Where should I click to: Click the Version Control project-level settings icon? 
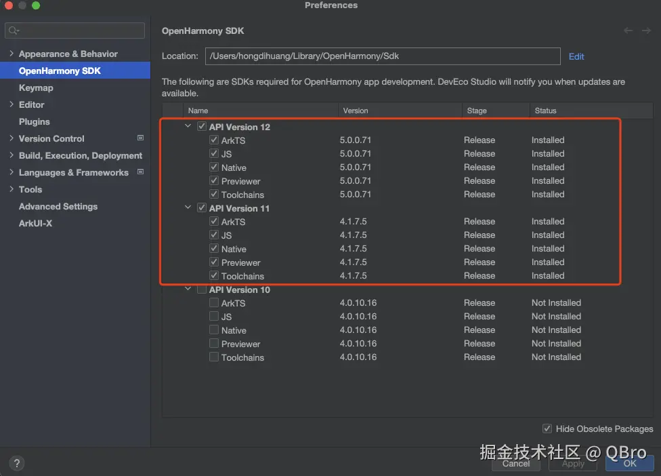[141, 138]
